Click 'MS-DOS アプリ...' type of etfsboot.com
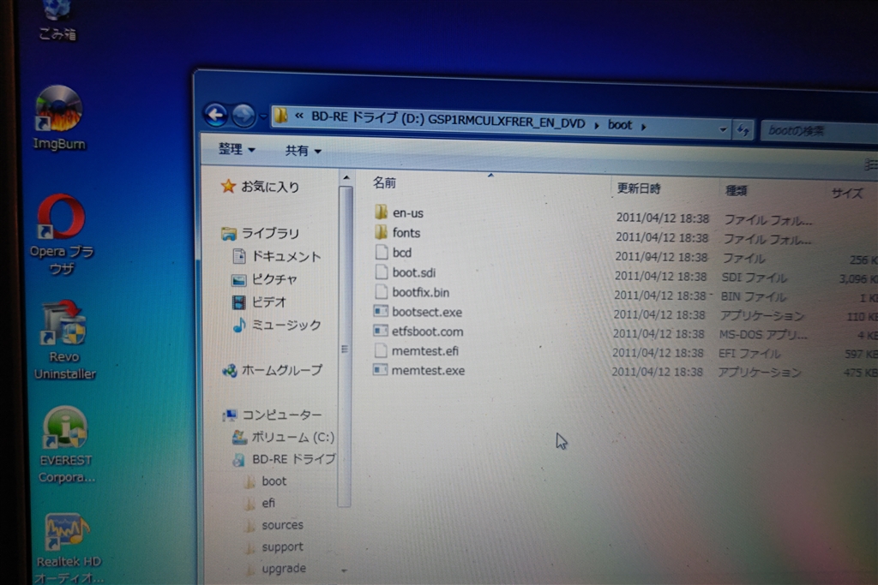 tap(763, 334)
